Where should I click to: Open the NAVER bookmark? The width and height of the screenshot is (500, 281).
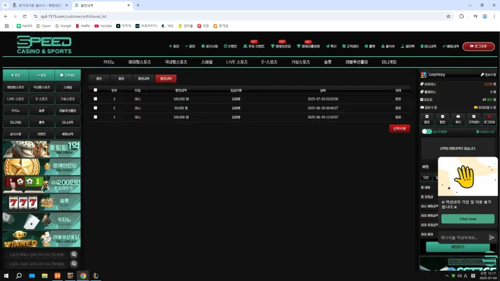pos(25,26)
